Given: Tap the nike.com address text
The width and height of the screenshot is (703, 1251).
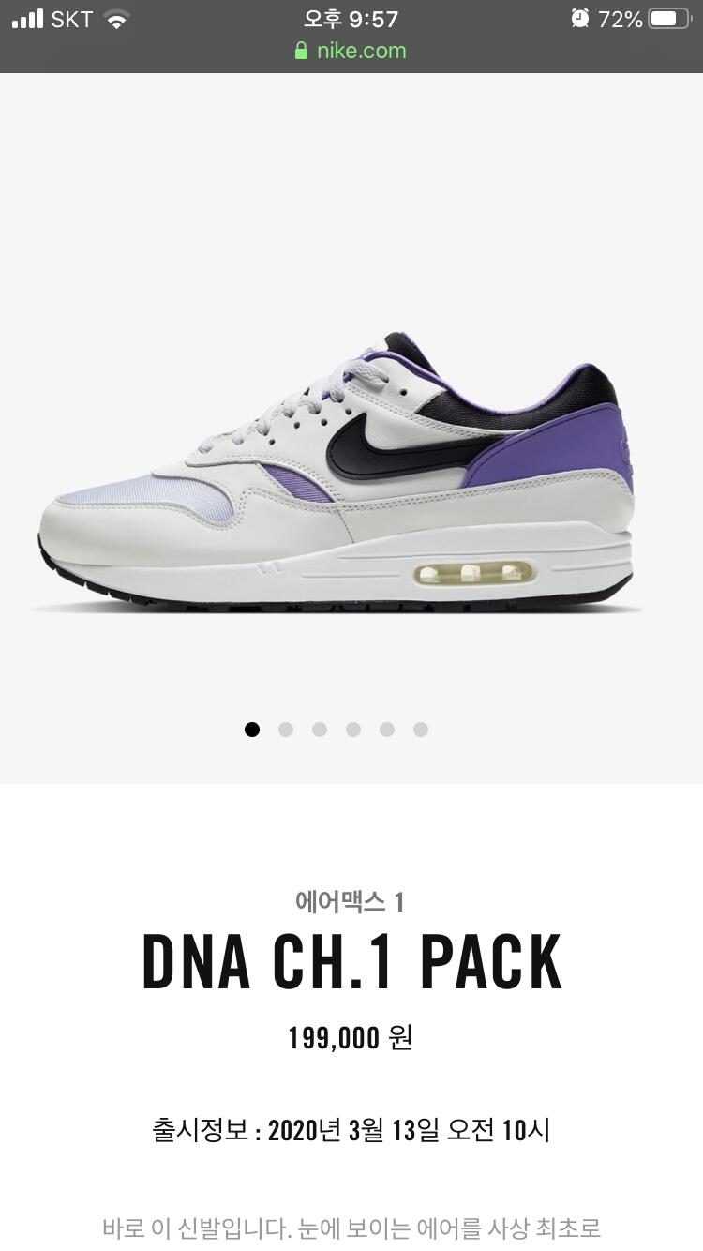Looking at the screenshot, I should [x=362, y=51].
